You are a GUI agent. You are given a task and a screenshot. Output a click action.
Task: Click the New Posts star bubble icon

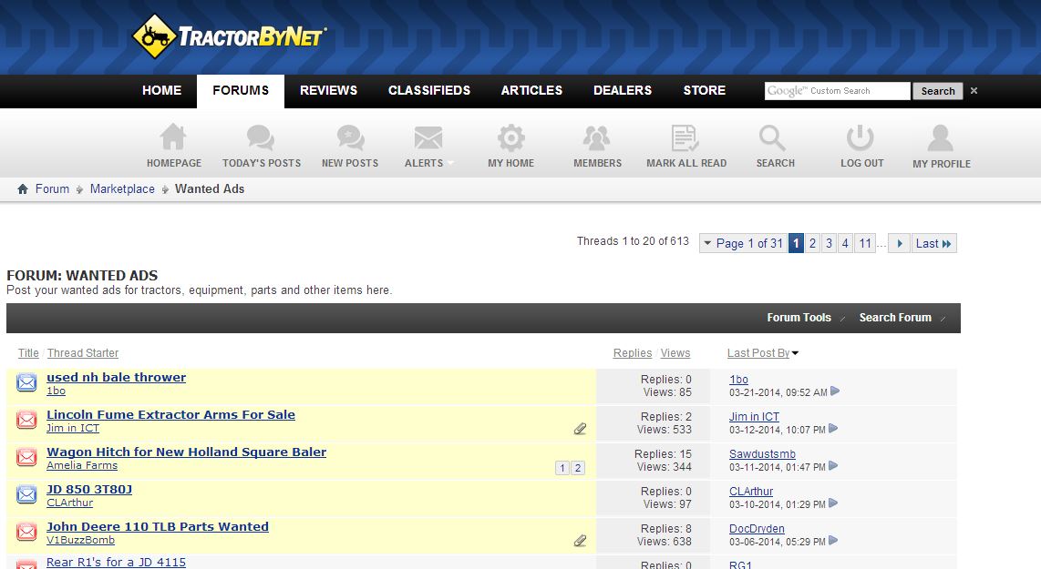click(x=350, y=138)
